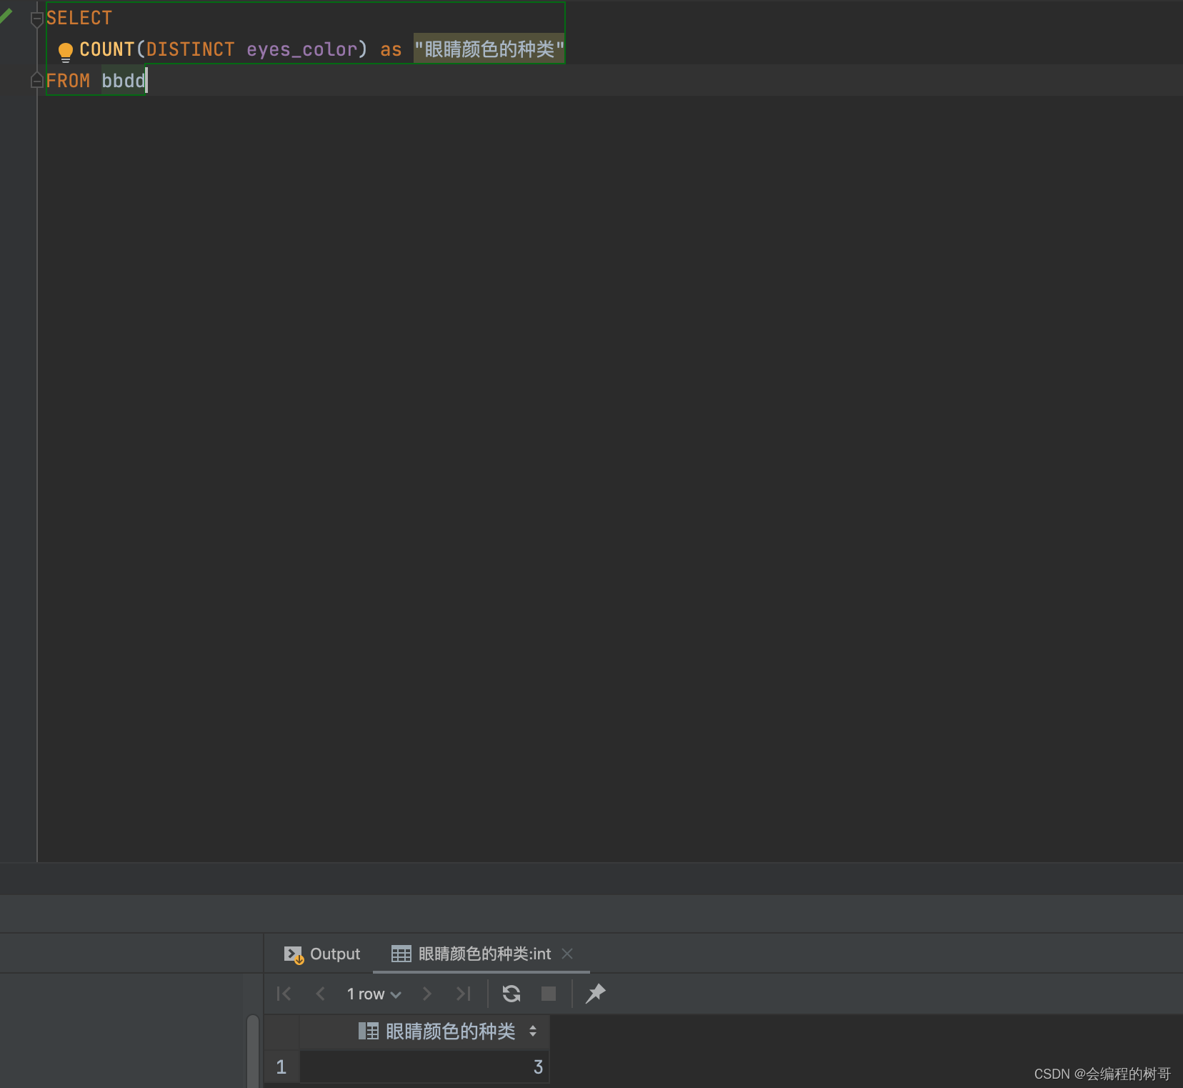Viewport: 1183px width, 1088px height.
Task: Go to first page of results
Action: [x=284, y=994]
